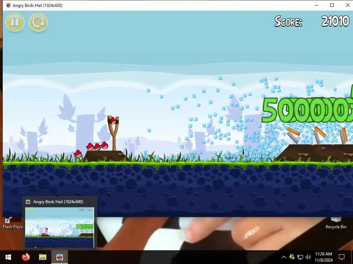Click the Angry Birds taskbar icon
This screenshot has height=264, width=353.
(x=60, y=257)
